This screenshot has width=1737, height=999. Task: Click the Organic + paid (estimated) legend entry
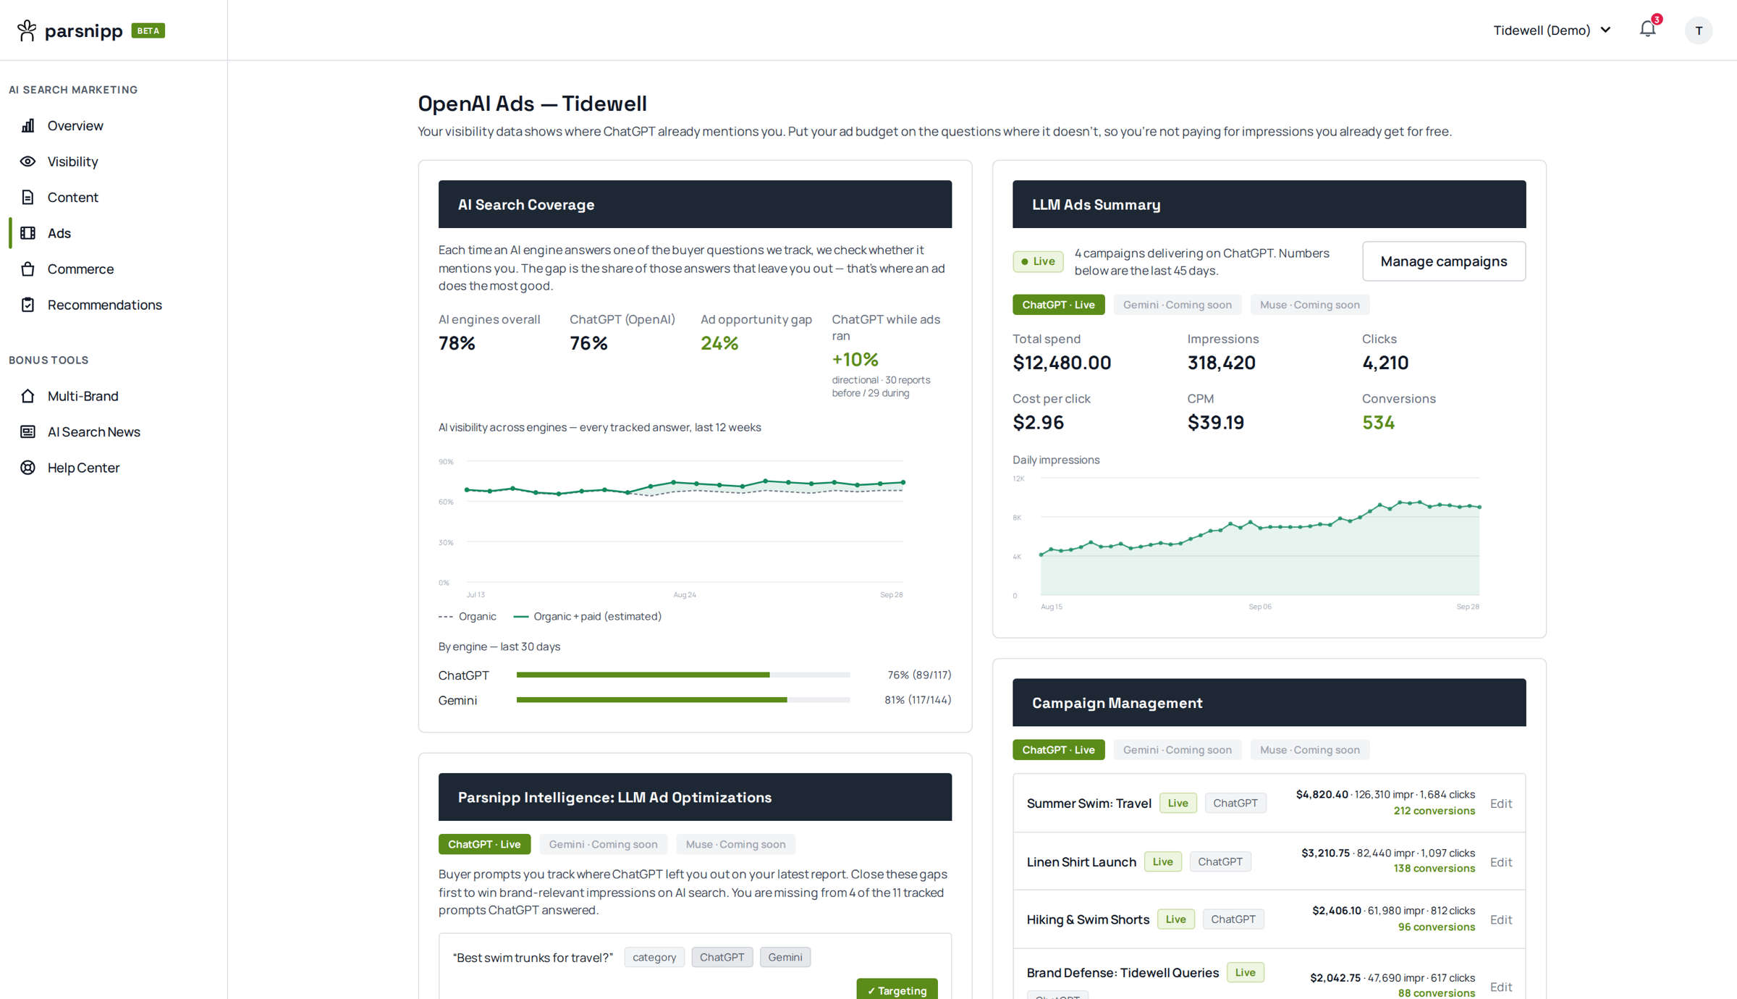[x=588, y=617]
